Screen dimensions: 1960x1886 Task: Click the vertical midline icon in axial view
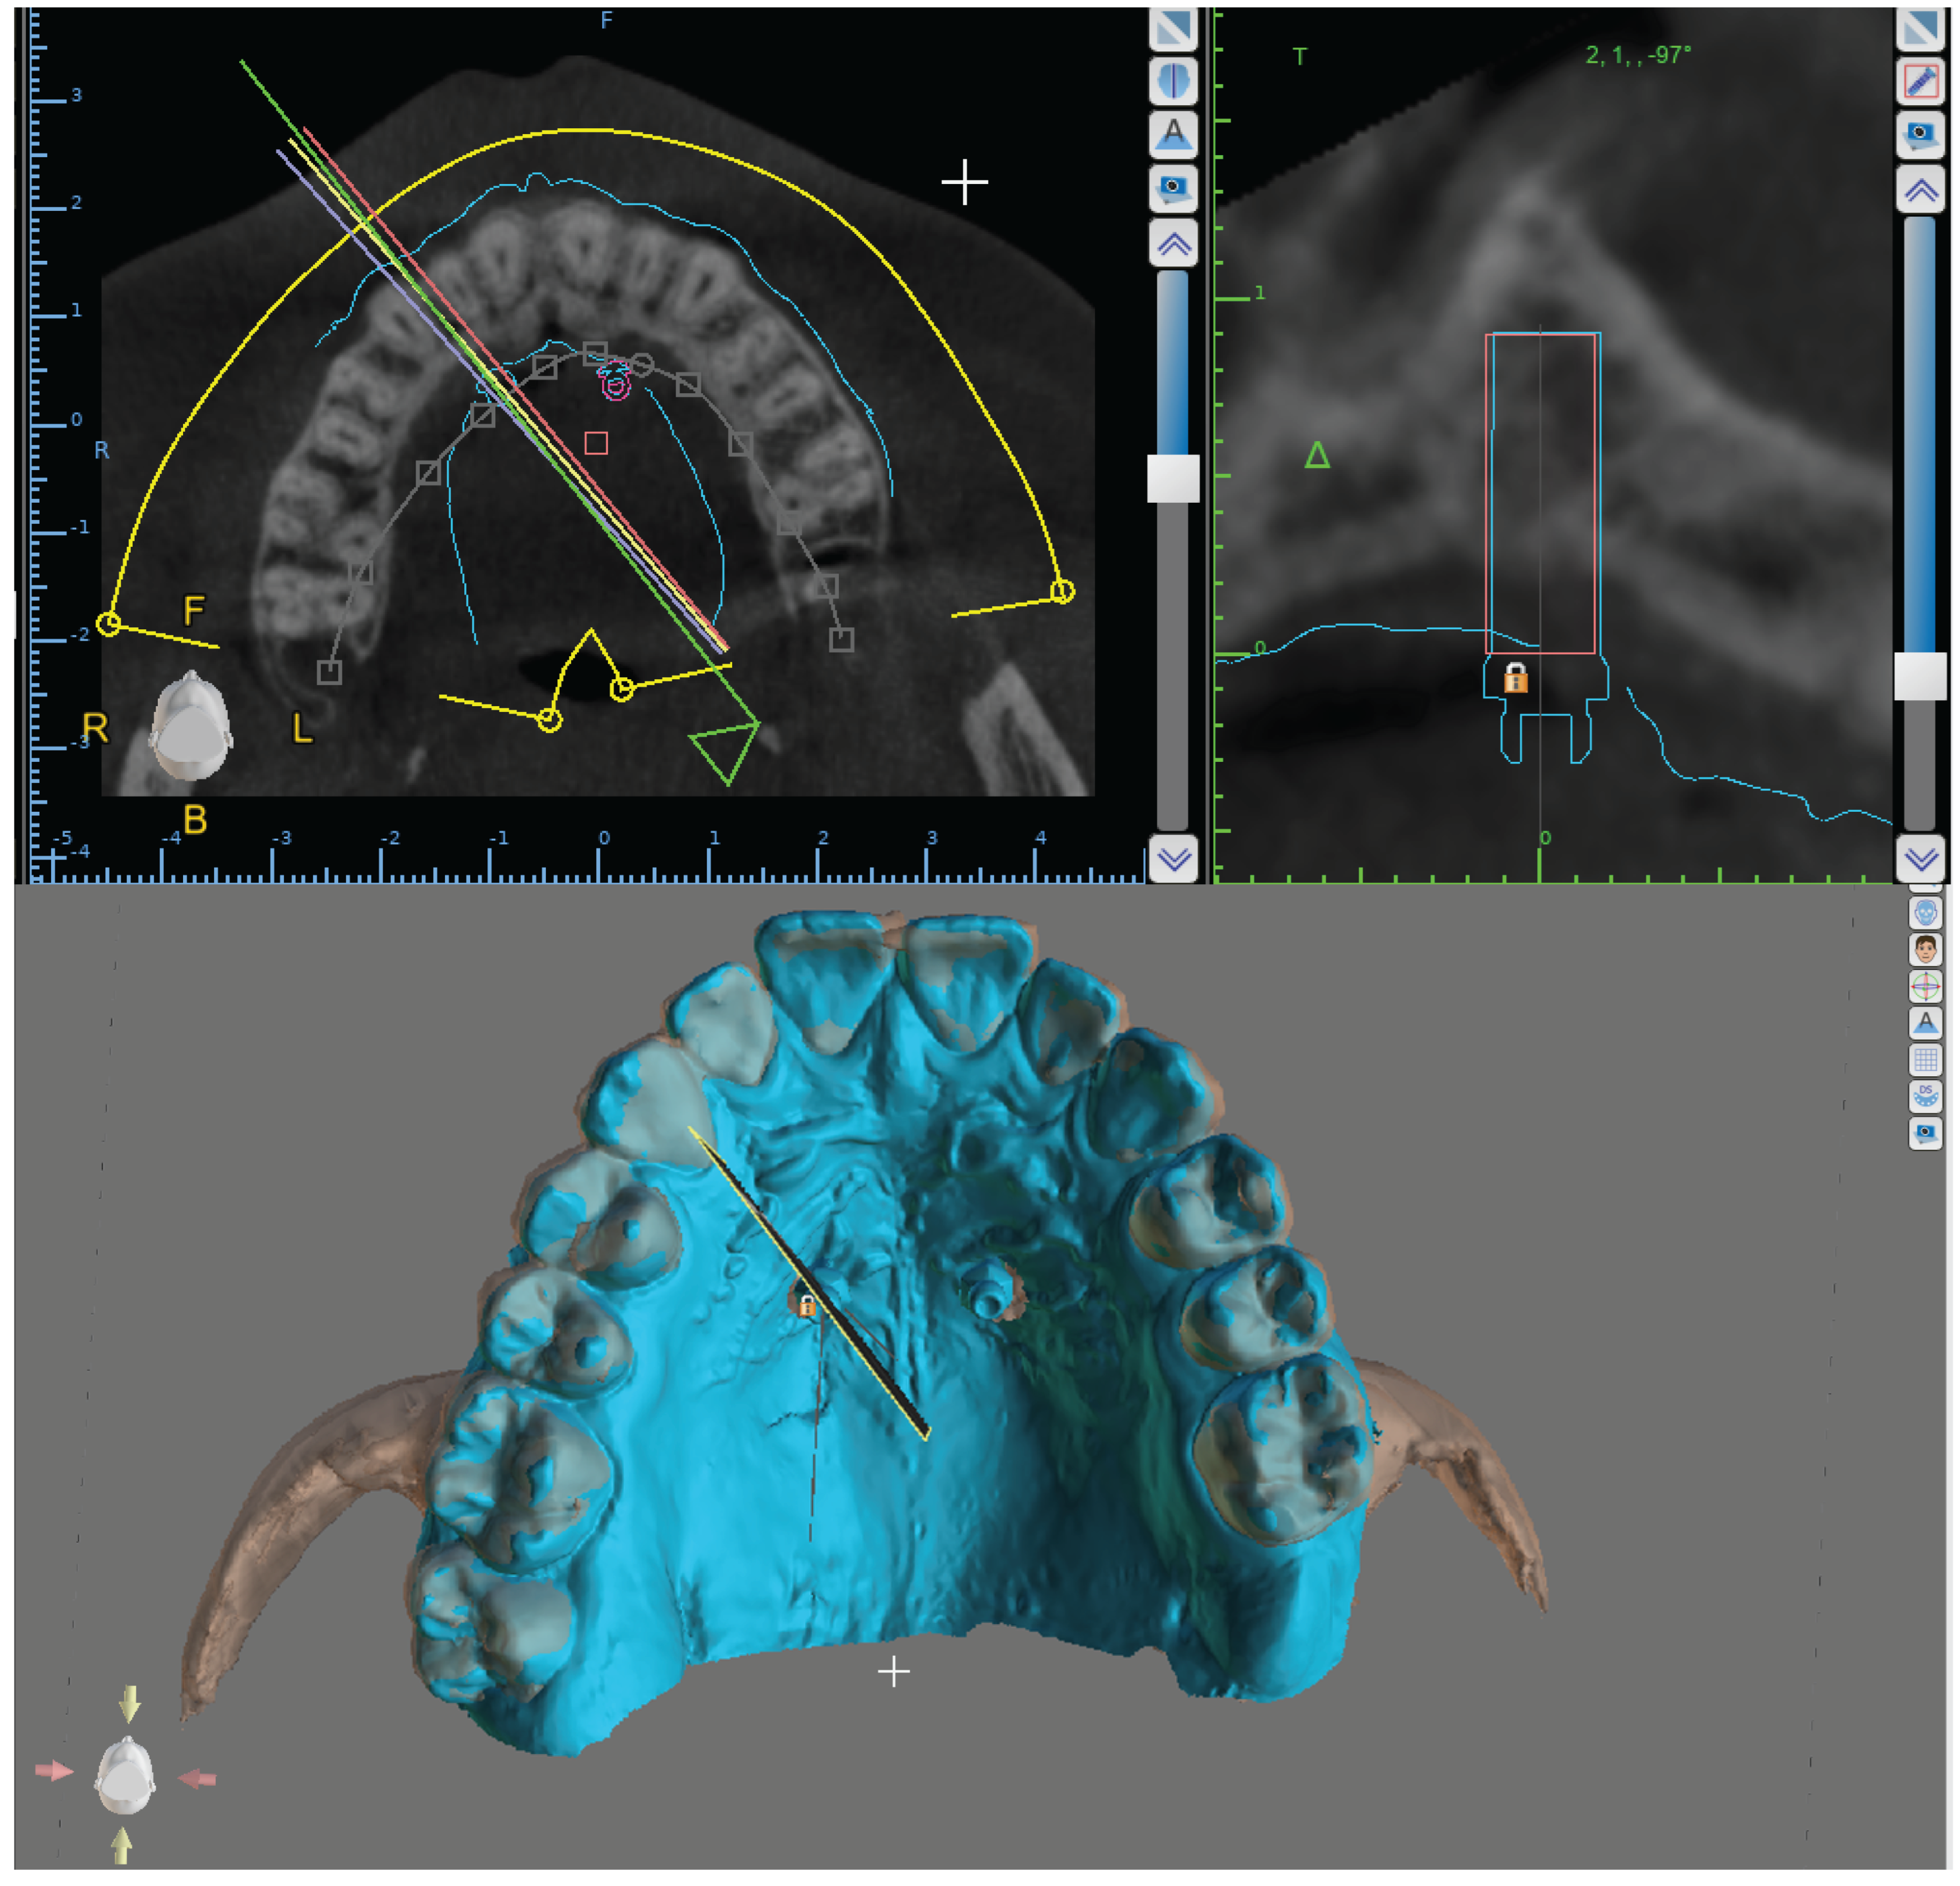(x=1173, y=81)
